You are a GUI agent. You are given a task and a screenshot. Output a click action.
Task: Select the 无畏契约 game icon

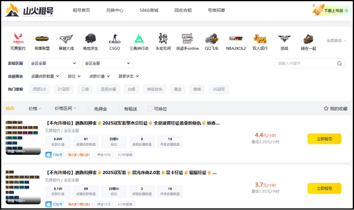click(x=18, y=38)
